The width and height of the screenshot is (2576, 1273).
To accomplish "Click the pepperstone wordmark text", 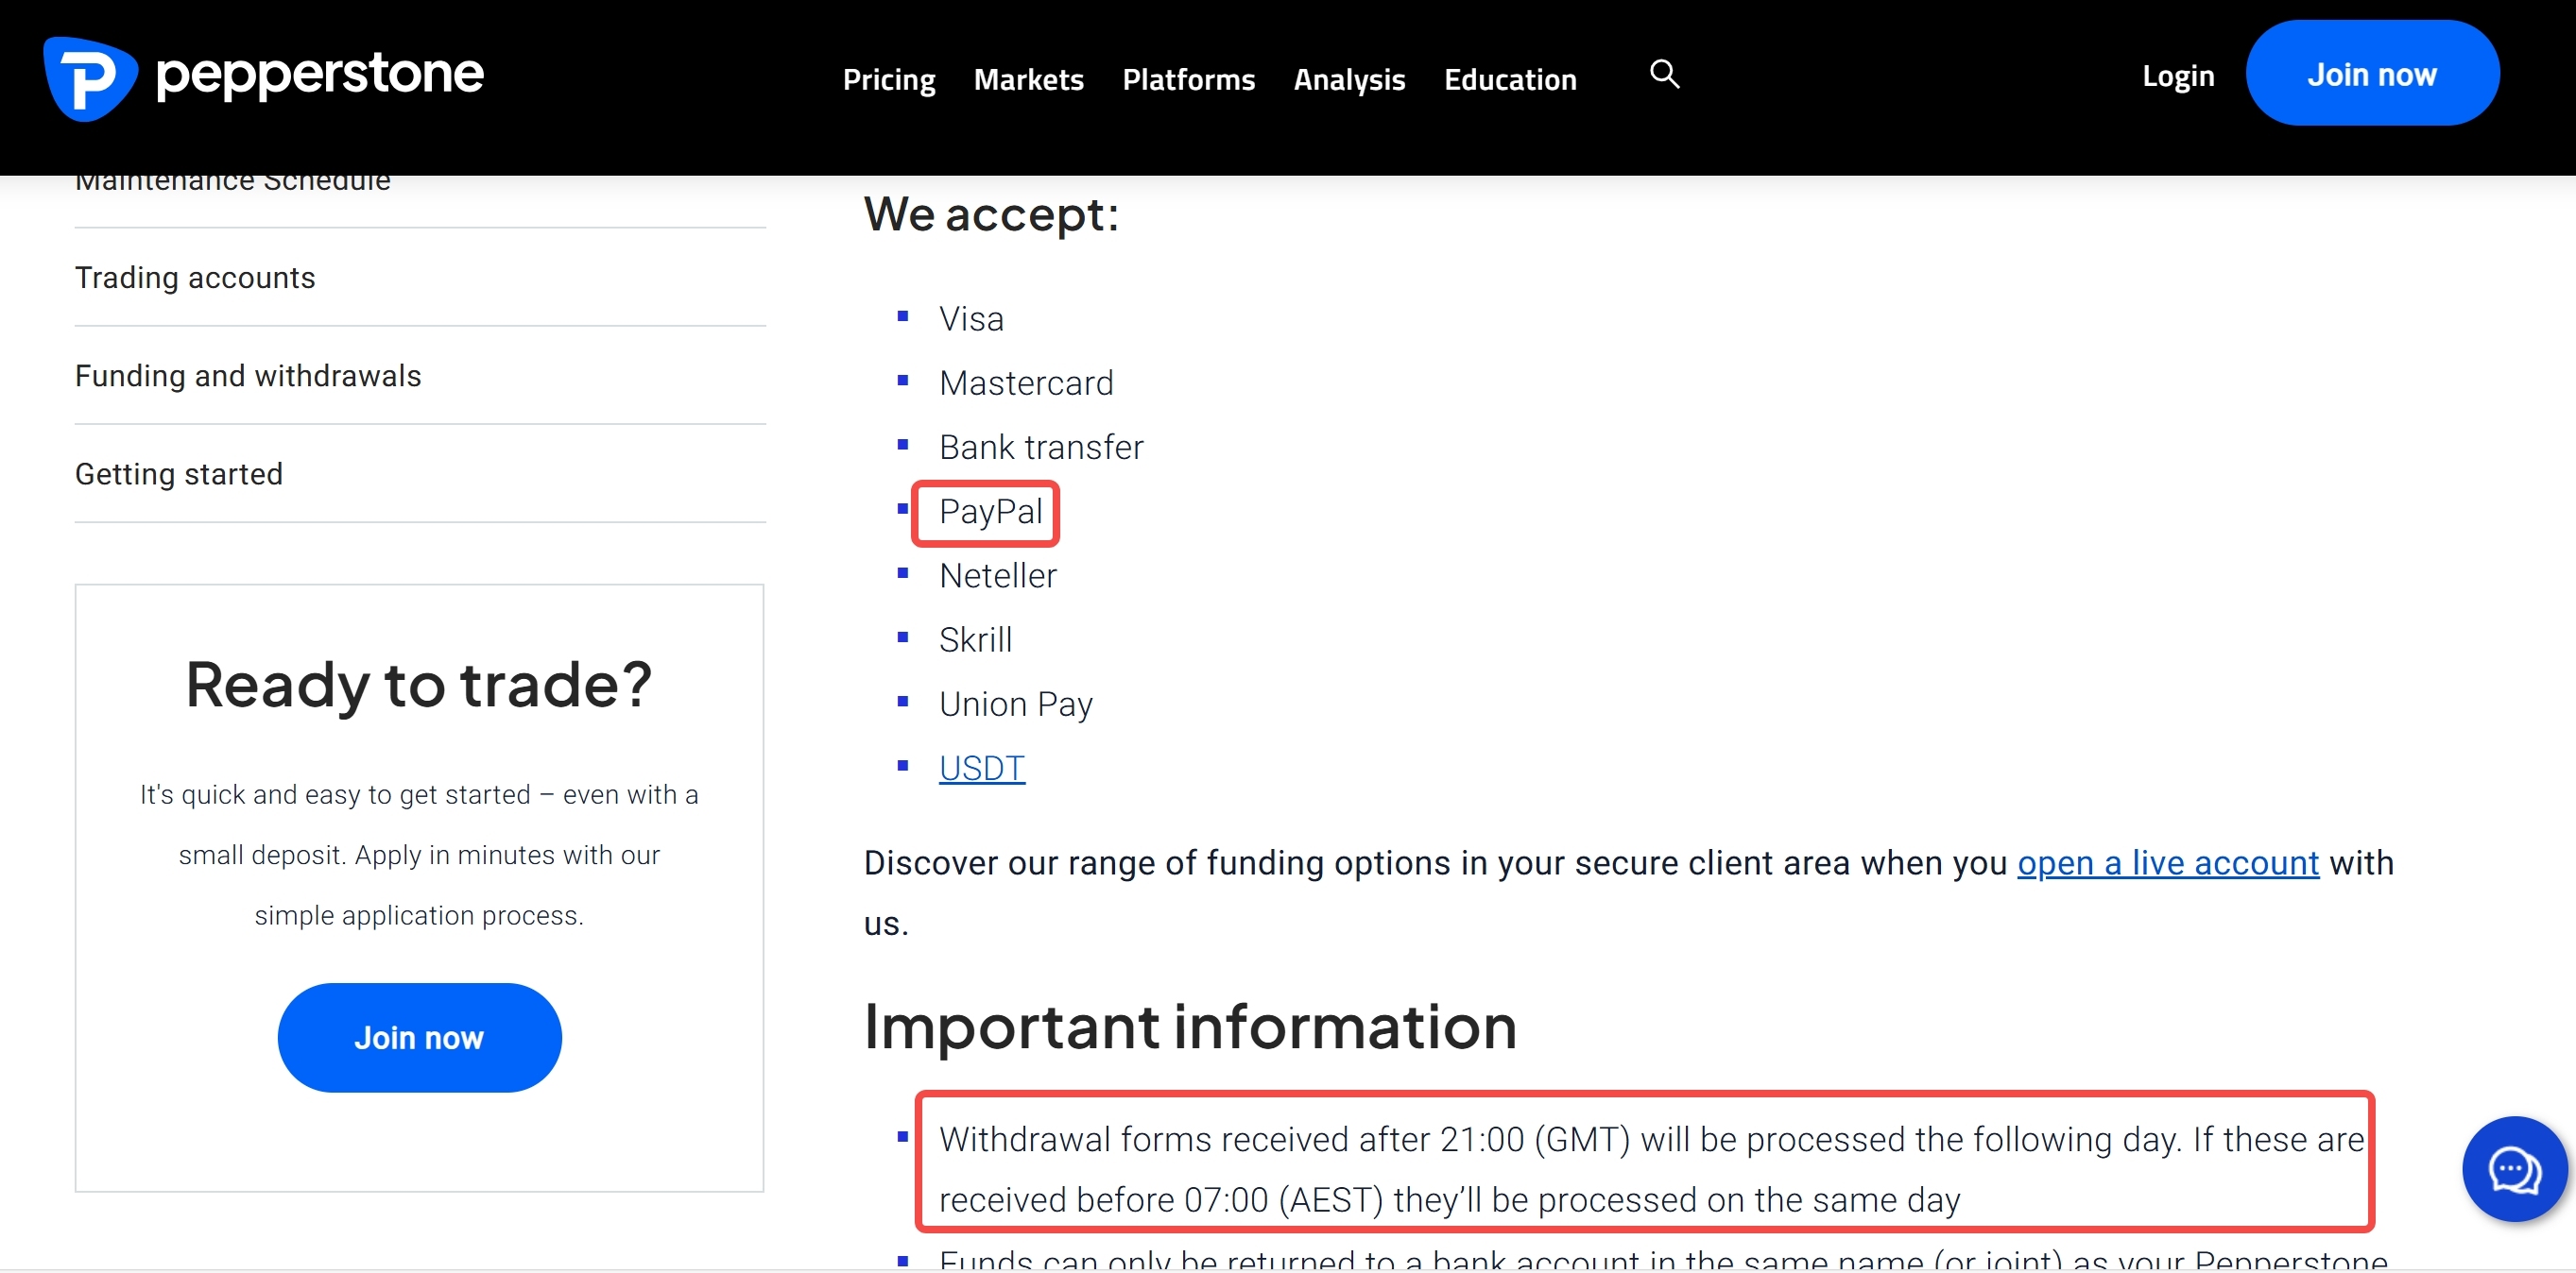I will pyautogui.click(x=320, y=76).
